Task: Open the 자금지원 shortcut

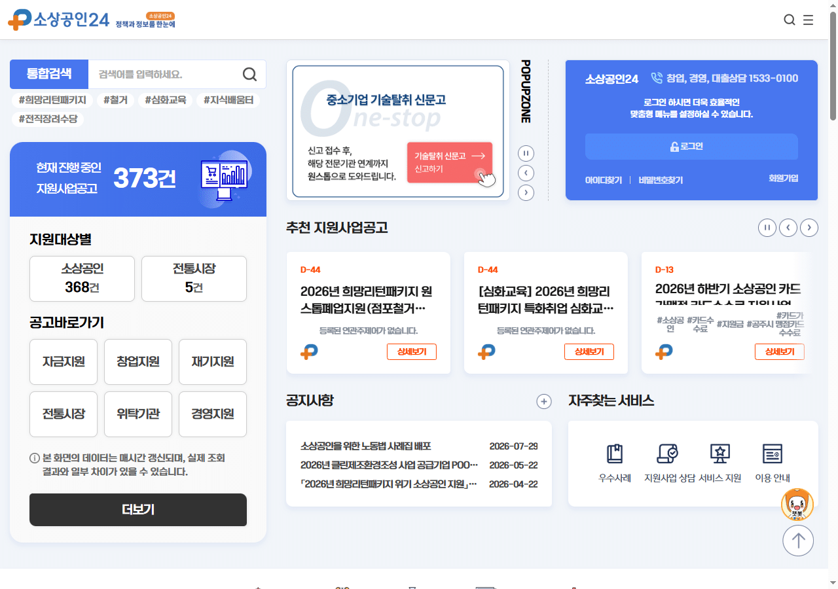Action: [x=64, y=362]
